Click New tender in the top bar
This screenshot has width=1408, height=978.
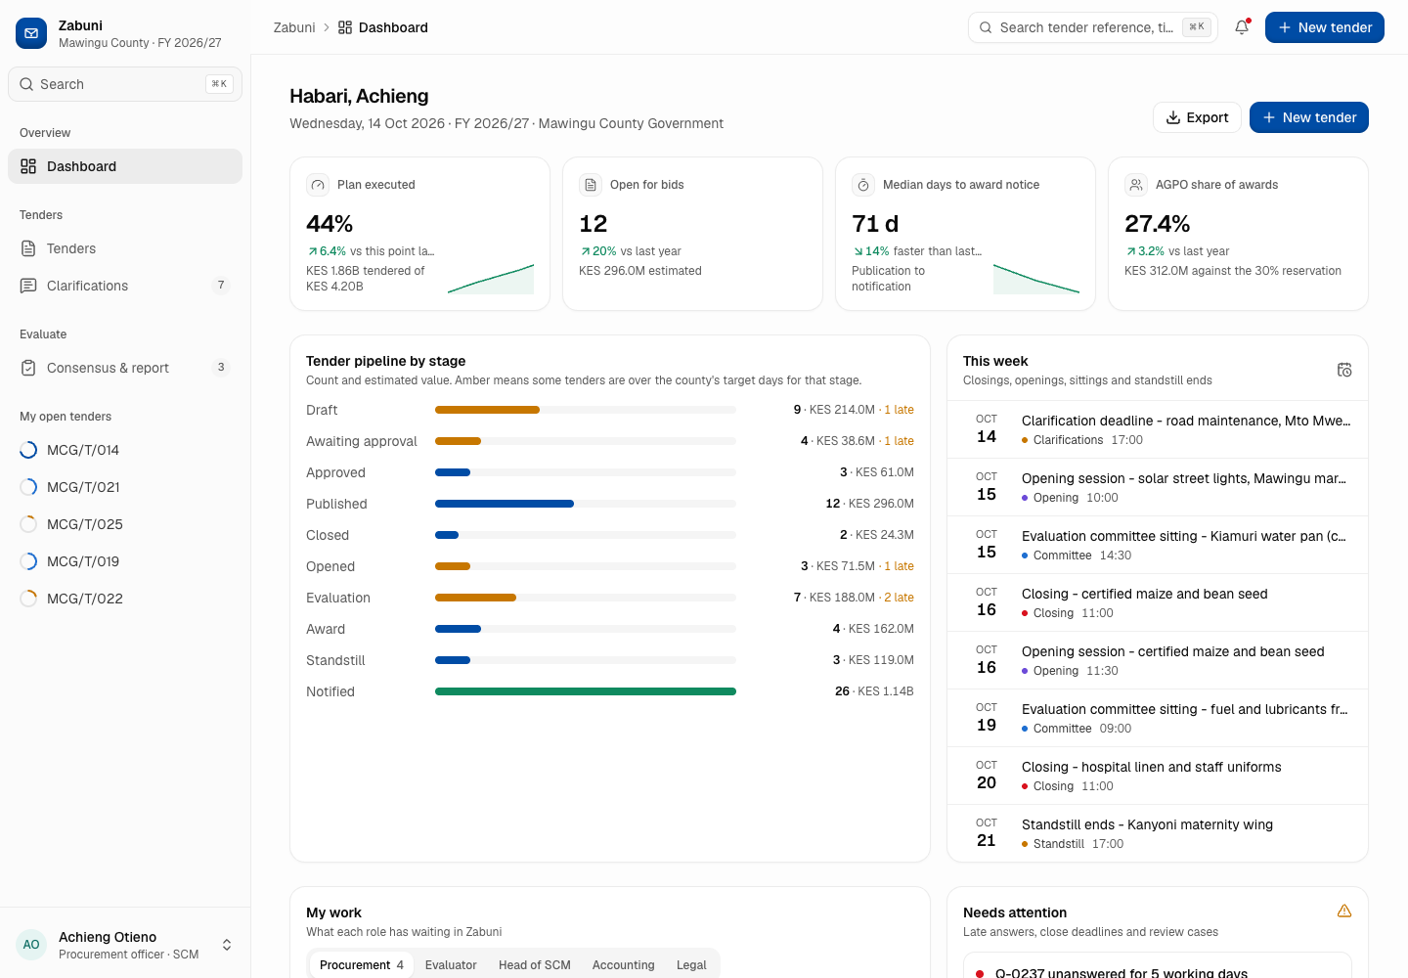tap(1325, 27)
